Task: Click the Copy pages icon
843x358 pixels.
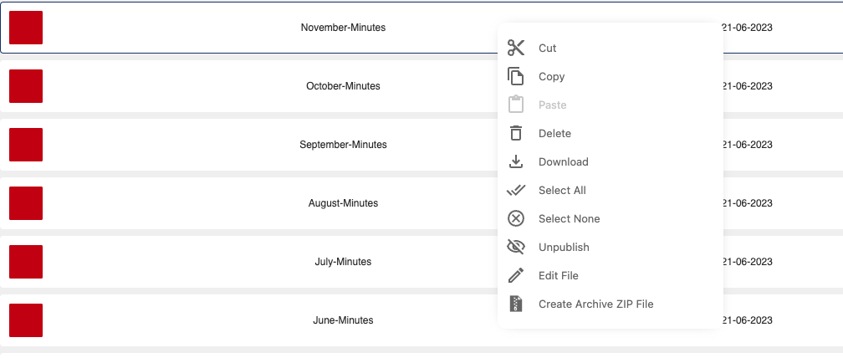Action: click(x=515, y=76)
